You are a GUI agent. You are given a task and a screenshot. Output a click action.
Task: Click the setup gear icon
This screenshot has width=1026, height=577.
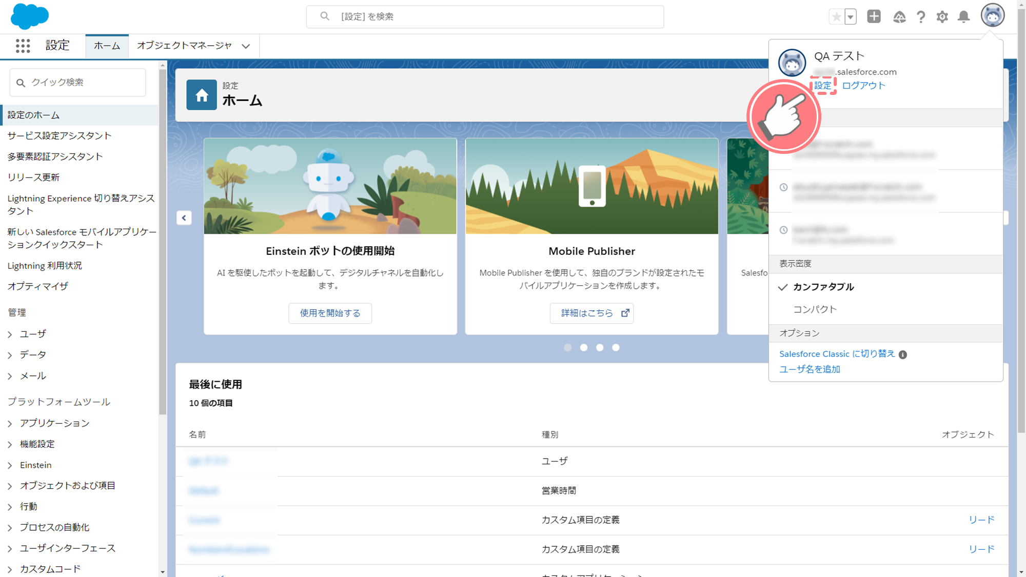(942, 17)
